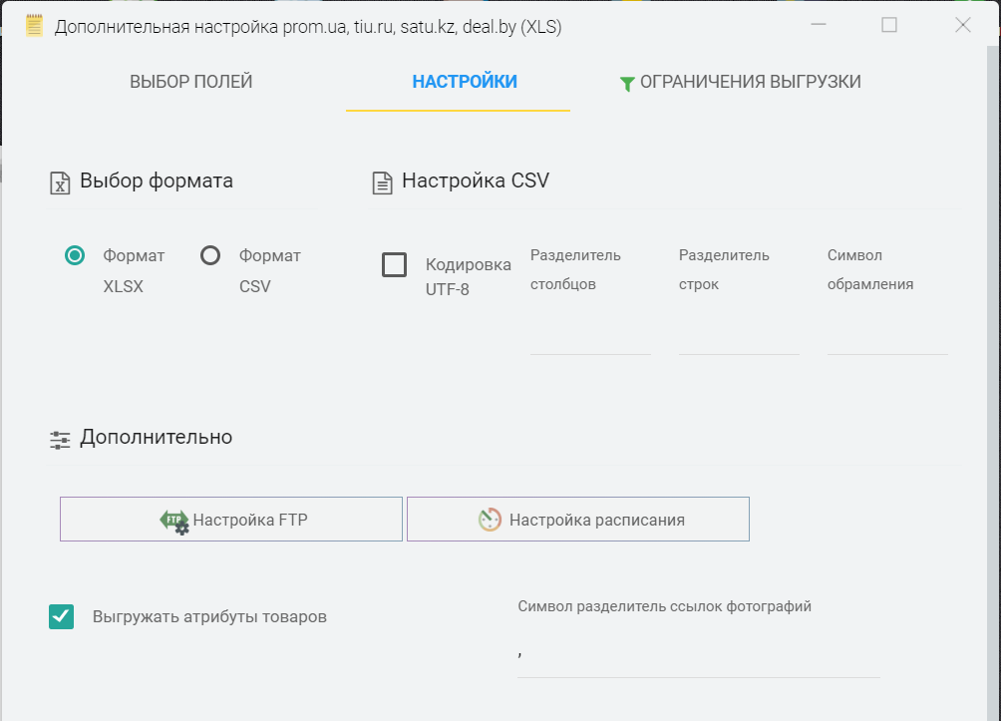Image resolution: width=1001 pixels, height=721 pixels.
Task: Select the Формат CSV radio button
Action: click(210, 256)
